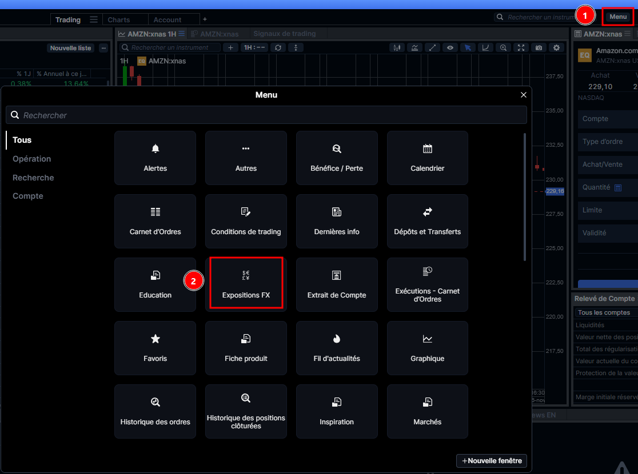Image resolution: width=638 pixels, height=474 pixels.
Task: Open the 1H time interval dropdown
Action: [x=254, y=47]
